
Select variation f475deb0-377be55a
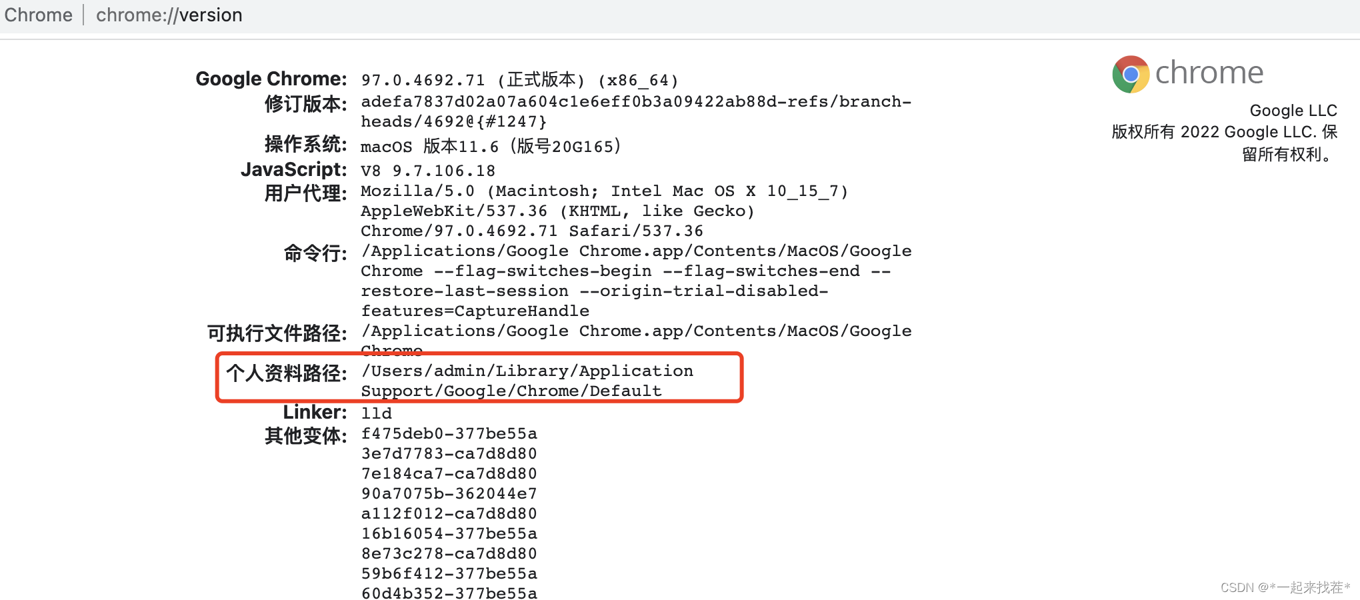[449, 434]
